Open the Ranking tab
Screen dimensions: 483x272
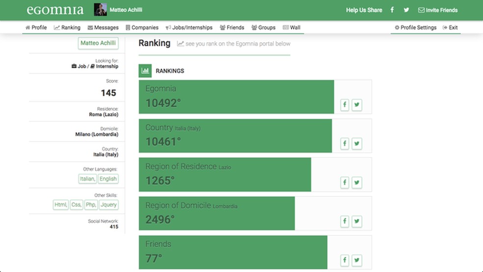point(67,27)
